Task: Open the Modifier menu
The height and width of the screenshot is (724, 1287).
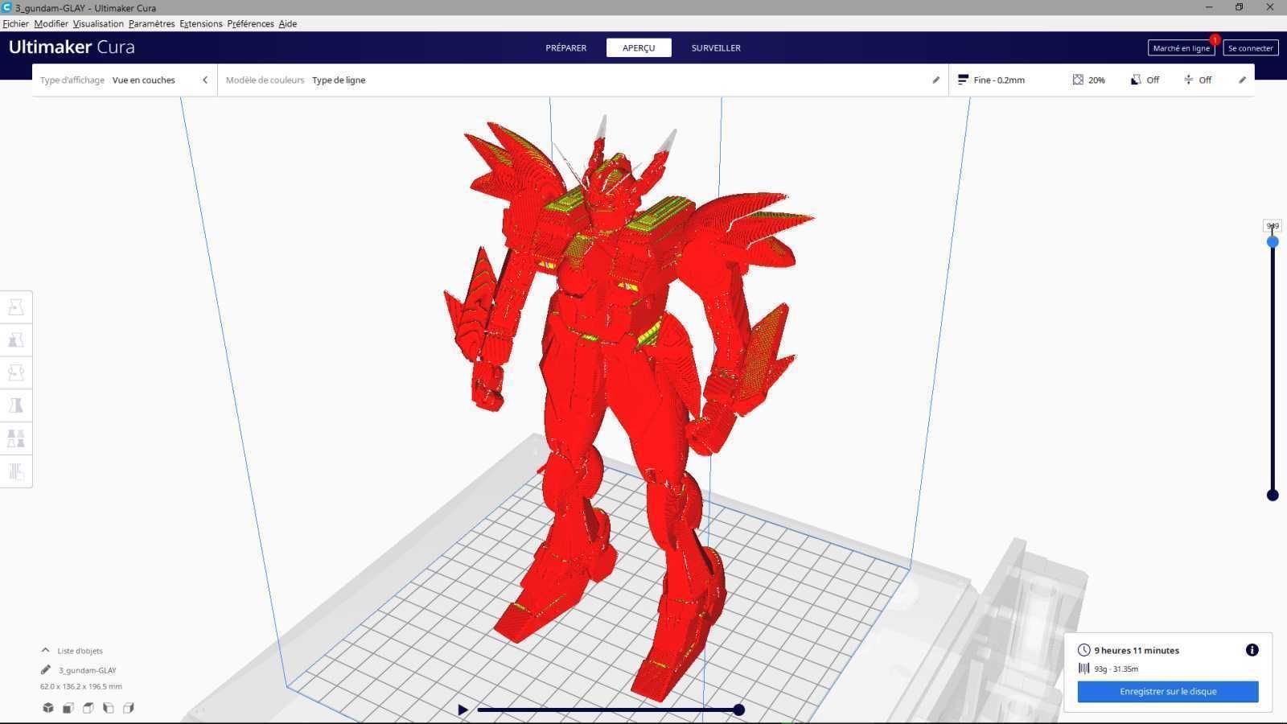Action: 51,23
